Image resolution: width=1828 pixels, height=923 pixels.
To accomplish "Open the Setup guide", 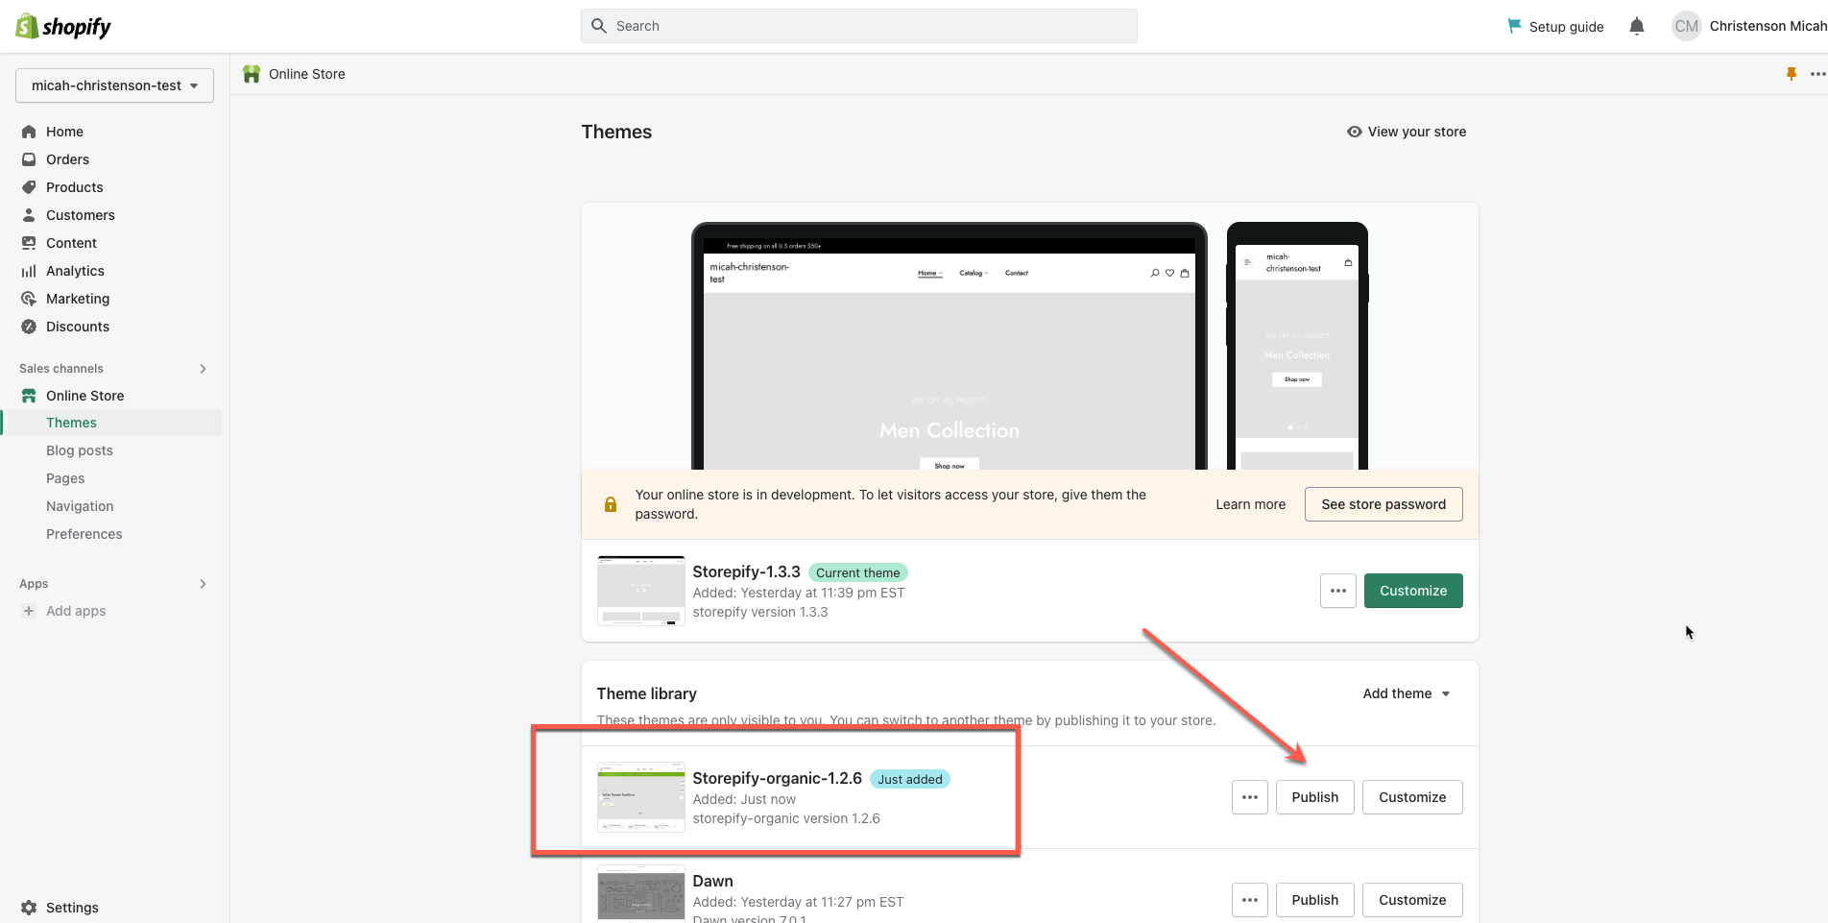I will point(1555,26).
